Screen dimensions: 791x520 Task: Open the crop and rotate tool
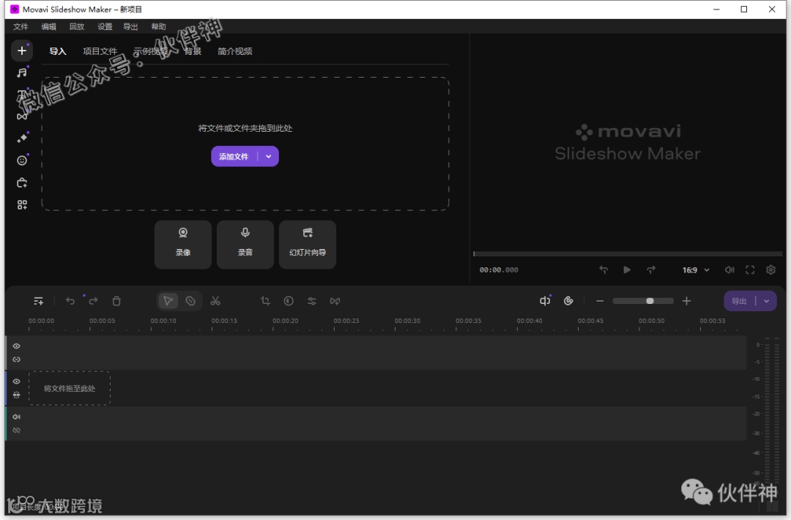coord(265,301)
